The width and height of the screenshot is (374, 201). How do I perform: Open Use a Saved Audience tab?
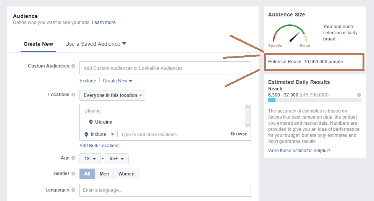click(x=96, y=44)
